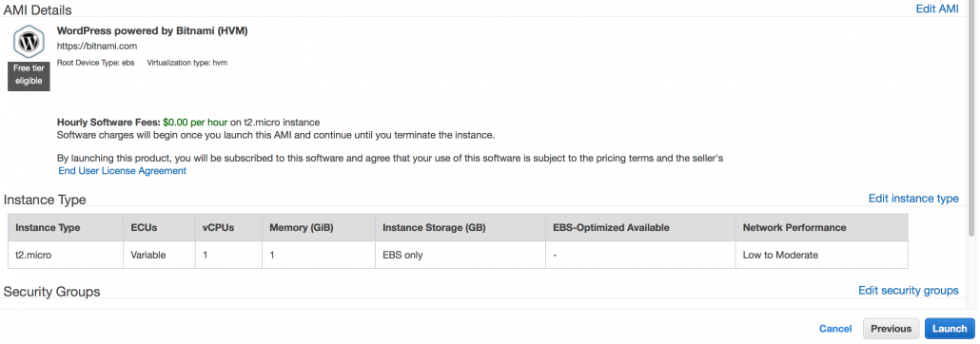Click the Low to Moderate cell
Image resolution: width=980 pixels, height=344 pixels.
pos(821,255)
